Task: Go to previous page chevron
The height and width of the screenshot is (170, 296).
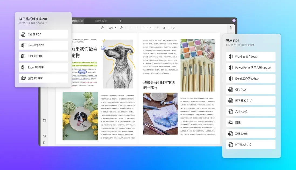Action: pos(137,28)
